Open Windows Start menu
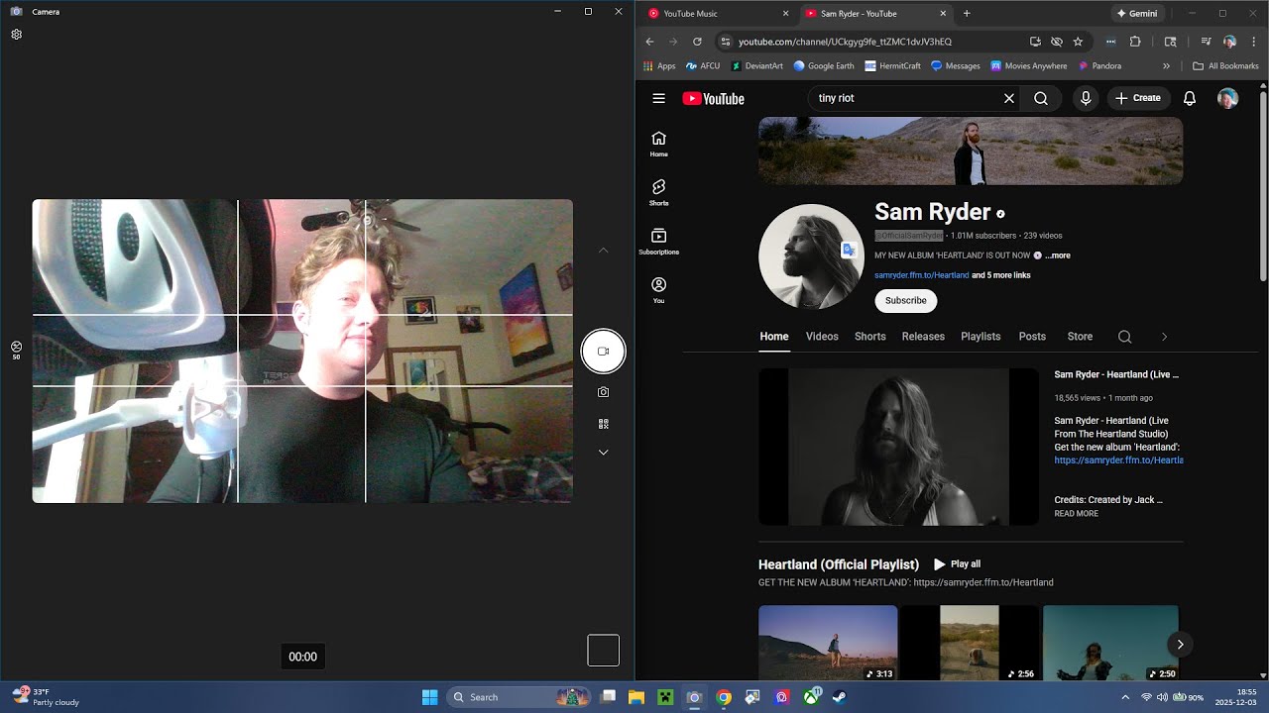This screenshot has height=713, width=1269. (430, 697)
